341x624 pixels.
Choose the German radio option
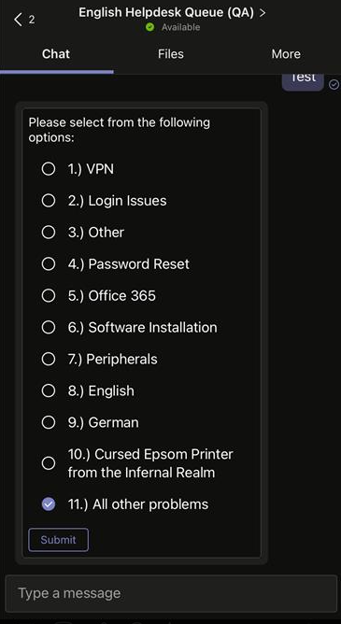click(x=49, y=422)
